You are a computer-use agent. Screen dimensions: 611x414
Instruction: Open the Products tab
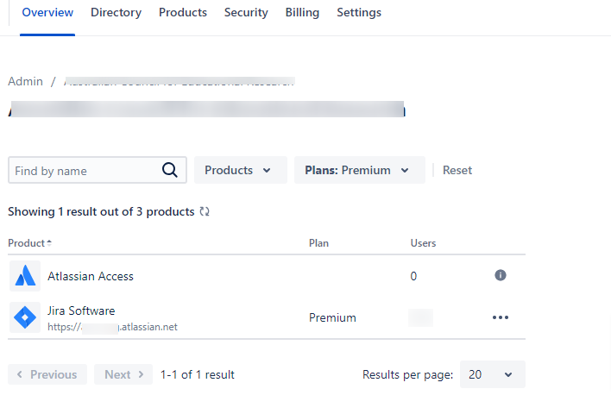[x=183, y=12]
